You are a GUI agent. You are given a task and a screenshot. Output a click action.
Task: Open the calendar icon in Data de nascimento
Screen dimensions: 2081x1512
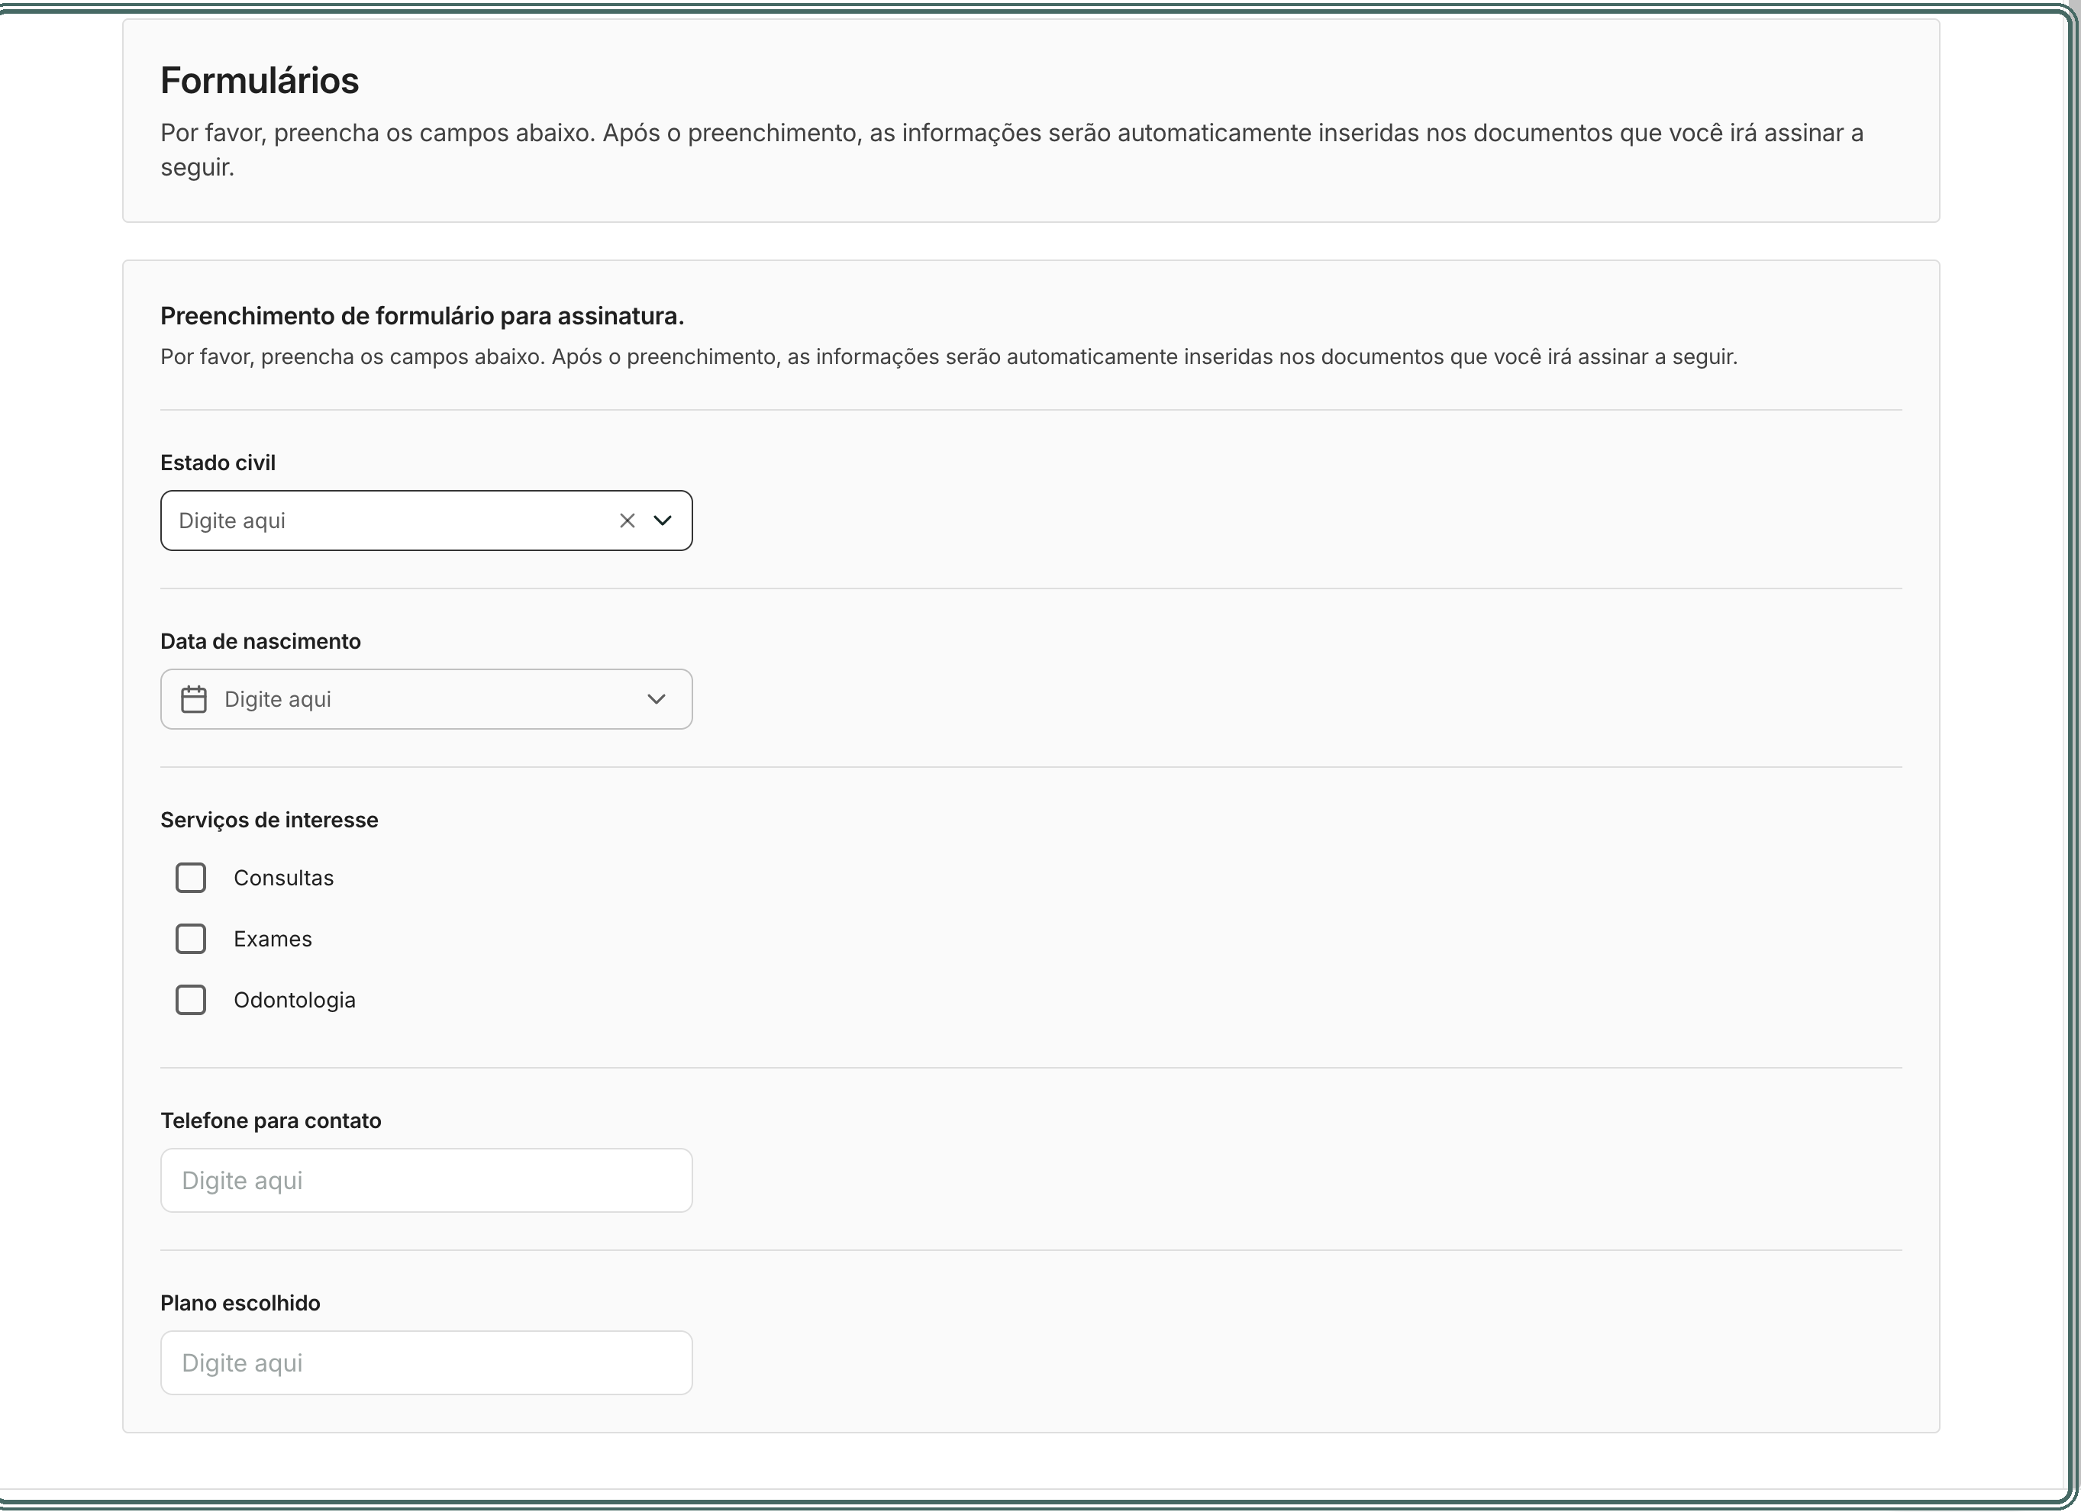point(194,699)
